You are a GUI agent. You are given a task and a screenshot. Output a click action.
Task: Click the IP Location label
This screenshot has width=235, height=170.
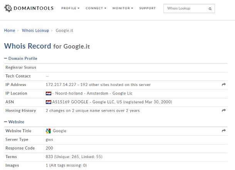[x=16, y=93]
